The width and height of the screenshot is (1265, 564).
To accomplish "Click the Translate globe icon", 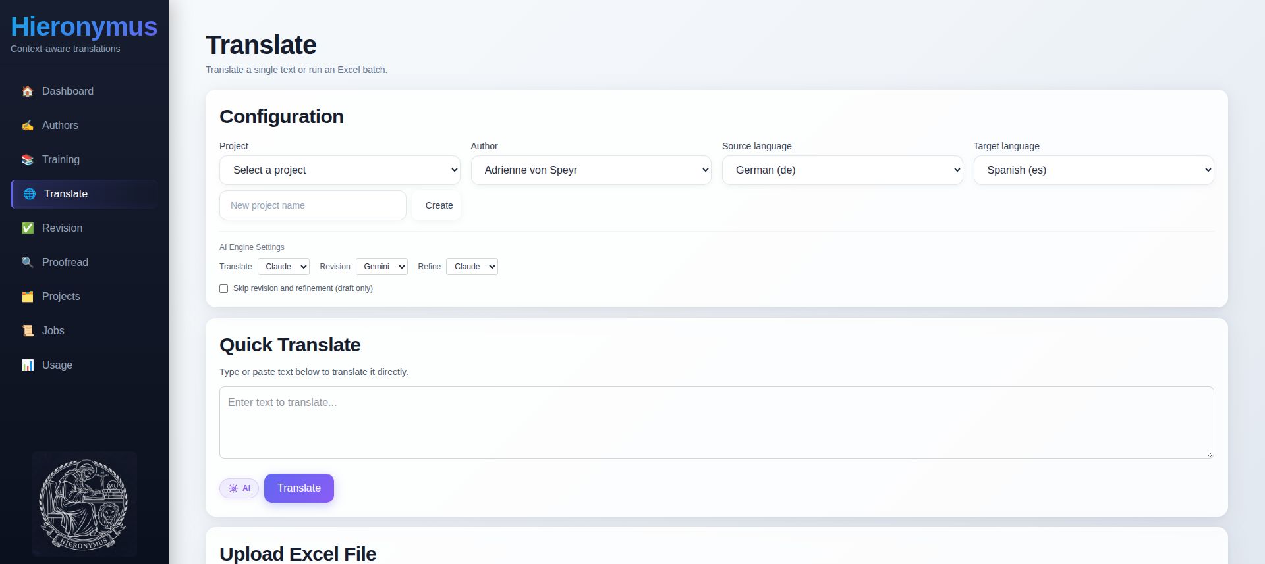I will pyautogui.click(x=30, y=194).
